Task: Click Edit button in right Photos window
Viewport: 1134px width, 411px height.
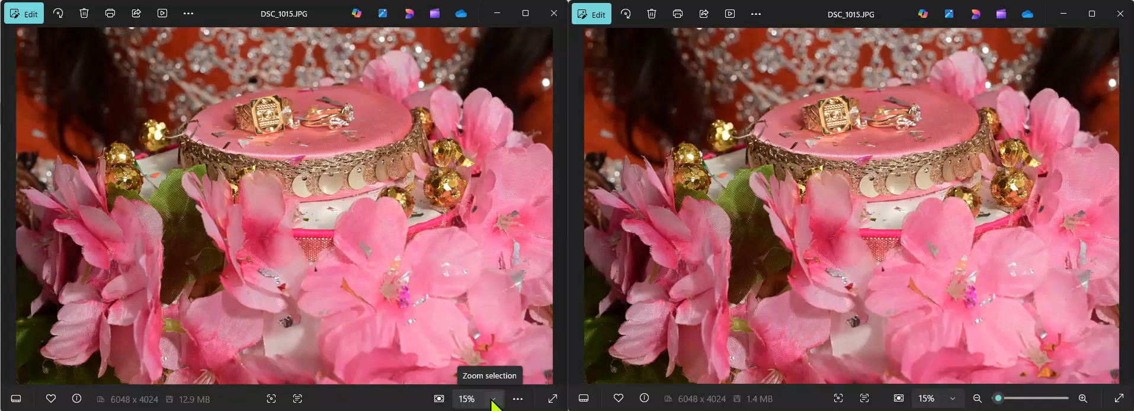Action: click(591, 14)
